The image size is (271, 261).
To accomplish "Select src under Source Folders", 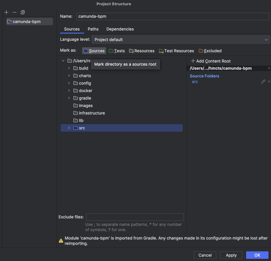I will point(195,82).
